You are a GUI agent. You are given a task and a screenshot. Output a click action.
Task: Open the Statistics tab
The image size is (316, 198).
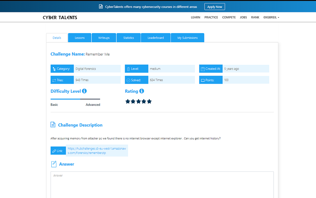[129, 38]
